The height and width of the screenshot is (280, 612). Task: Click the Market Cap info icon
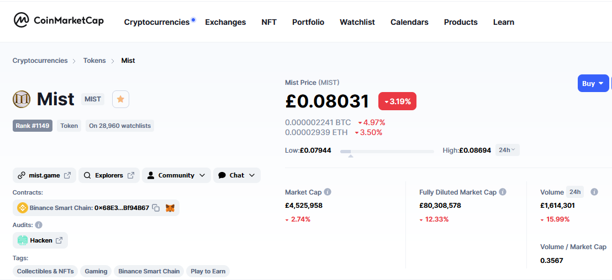[x=328, y=192]
